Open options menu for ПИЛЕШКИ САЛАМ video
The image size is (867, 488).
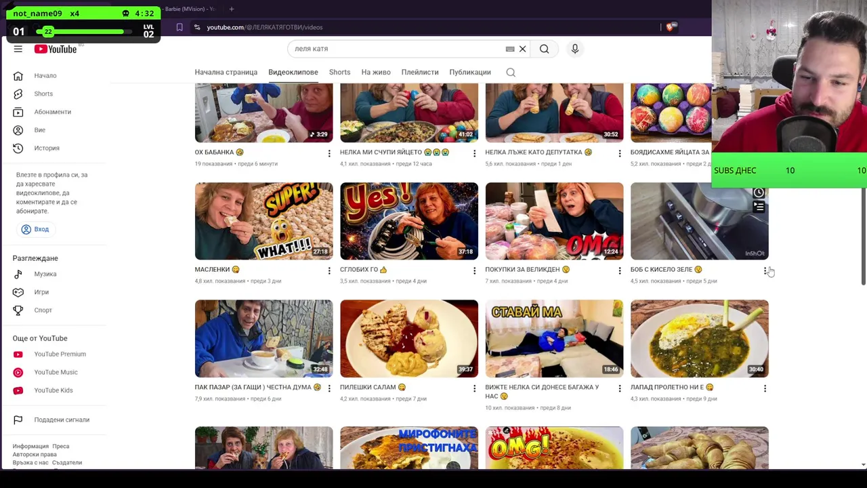[474, 389]
